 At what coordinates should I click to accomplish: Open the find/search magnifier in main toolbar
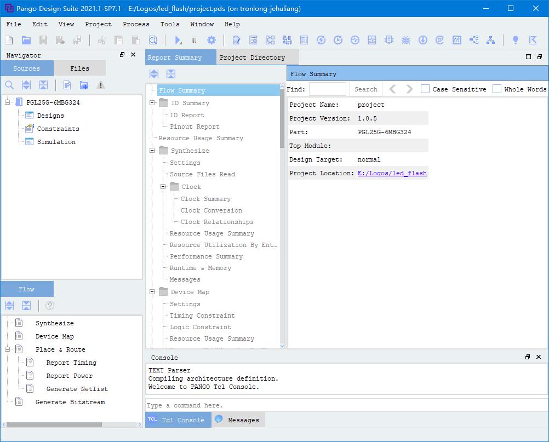tap(153, 40)
